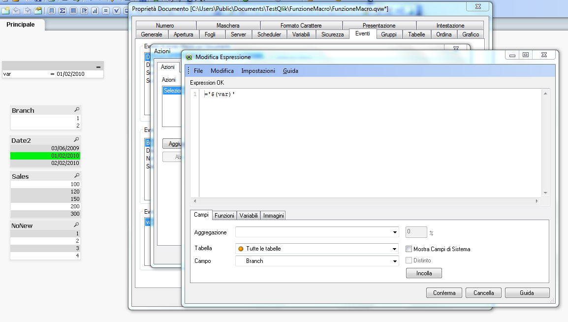This screenshot has width=568, height=322.
Task: Toggle the Distinto checkbox
Action: point(409,260)
